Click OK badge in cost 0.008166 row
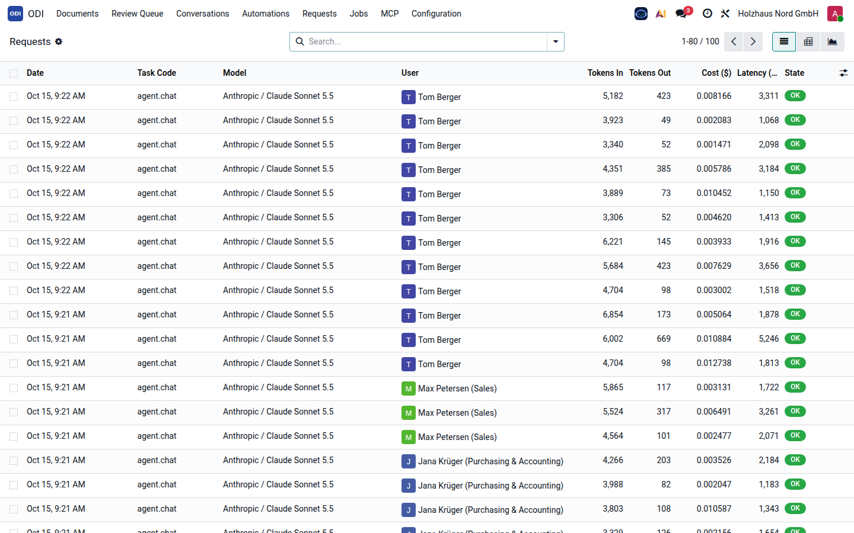 [x=795, y=95]
